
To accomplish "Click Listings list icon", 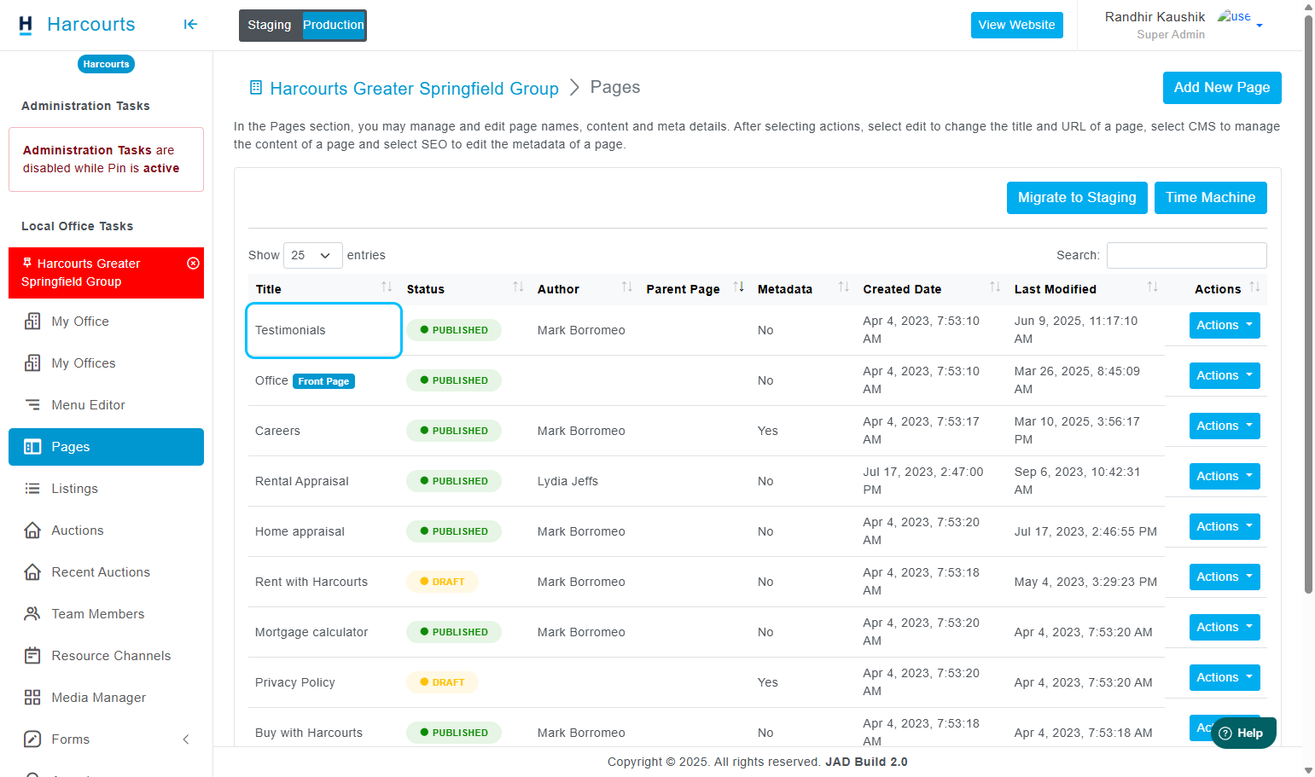I will click(32, 489).
